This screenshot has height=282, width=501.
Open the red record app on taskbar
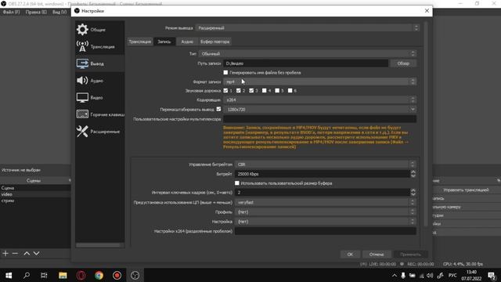(117, 275)
